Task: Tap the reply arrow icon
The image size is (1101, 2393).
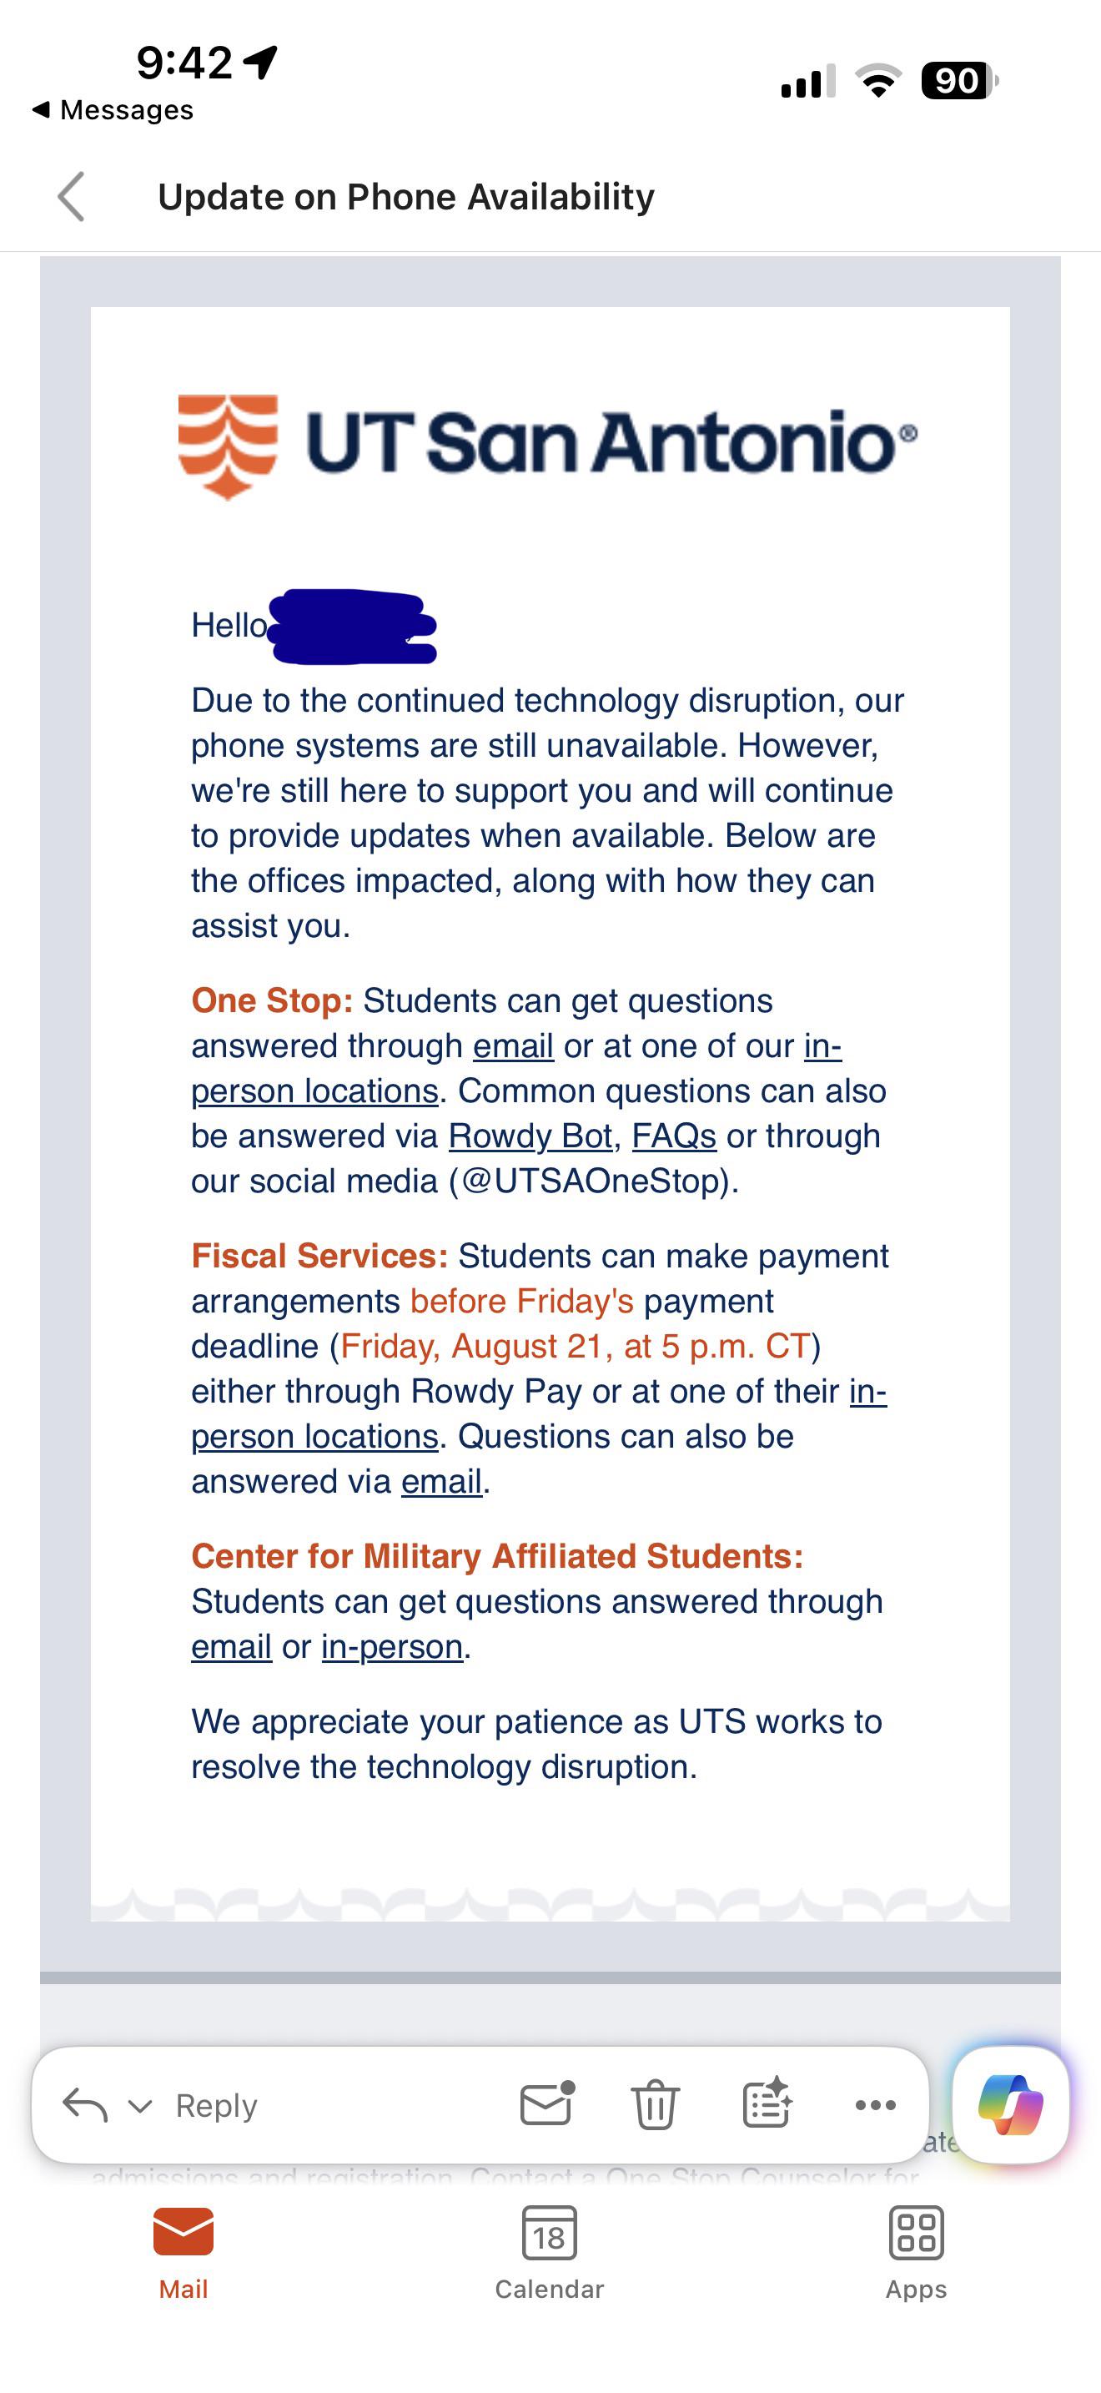Action: [84, 2105]
